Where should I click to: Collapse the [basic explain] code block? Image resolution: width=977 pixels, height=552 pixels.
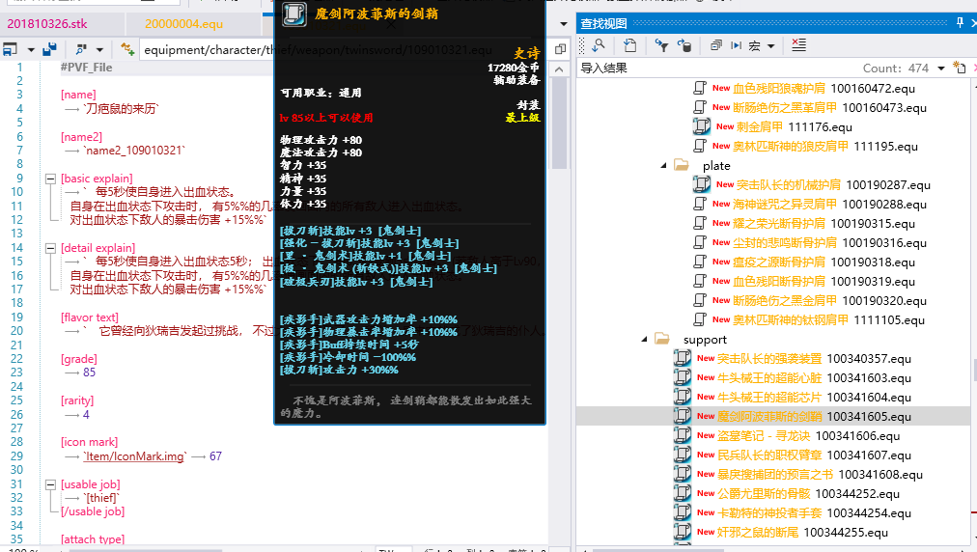(x=50, y=179)
